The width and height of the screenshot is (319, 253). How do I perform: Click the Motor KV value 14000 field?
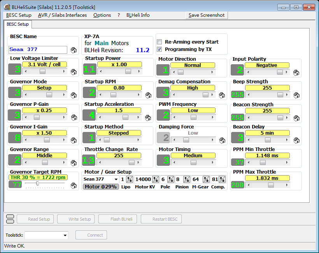(143, 179)
